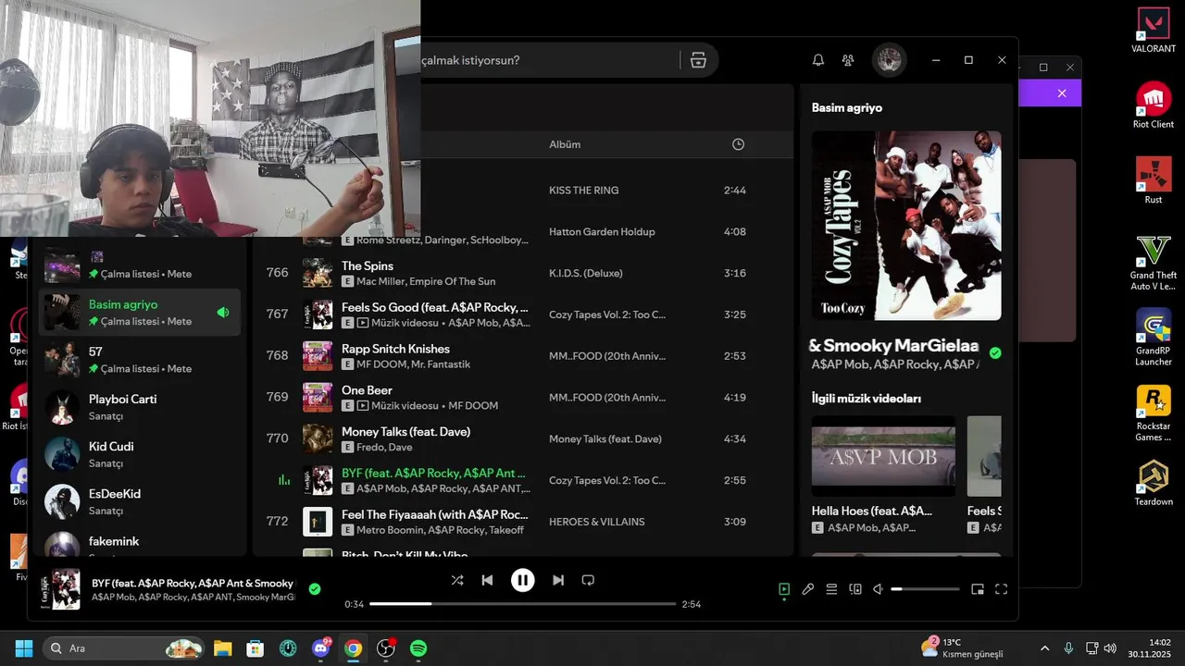Image resolution: width=1185 pixels, height=666 pixels.
Task: Open Hatton Garden Holdup album link
Action: 602,232
